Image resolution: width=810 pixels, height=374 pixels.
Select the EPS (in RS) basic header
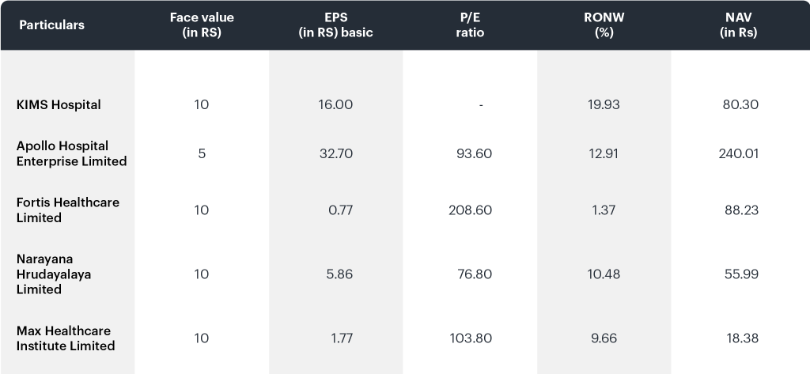(335, 25)
